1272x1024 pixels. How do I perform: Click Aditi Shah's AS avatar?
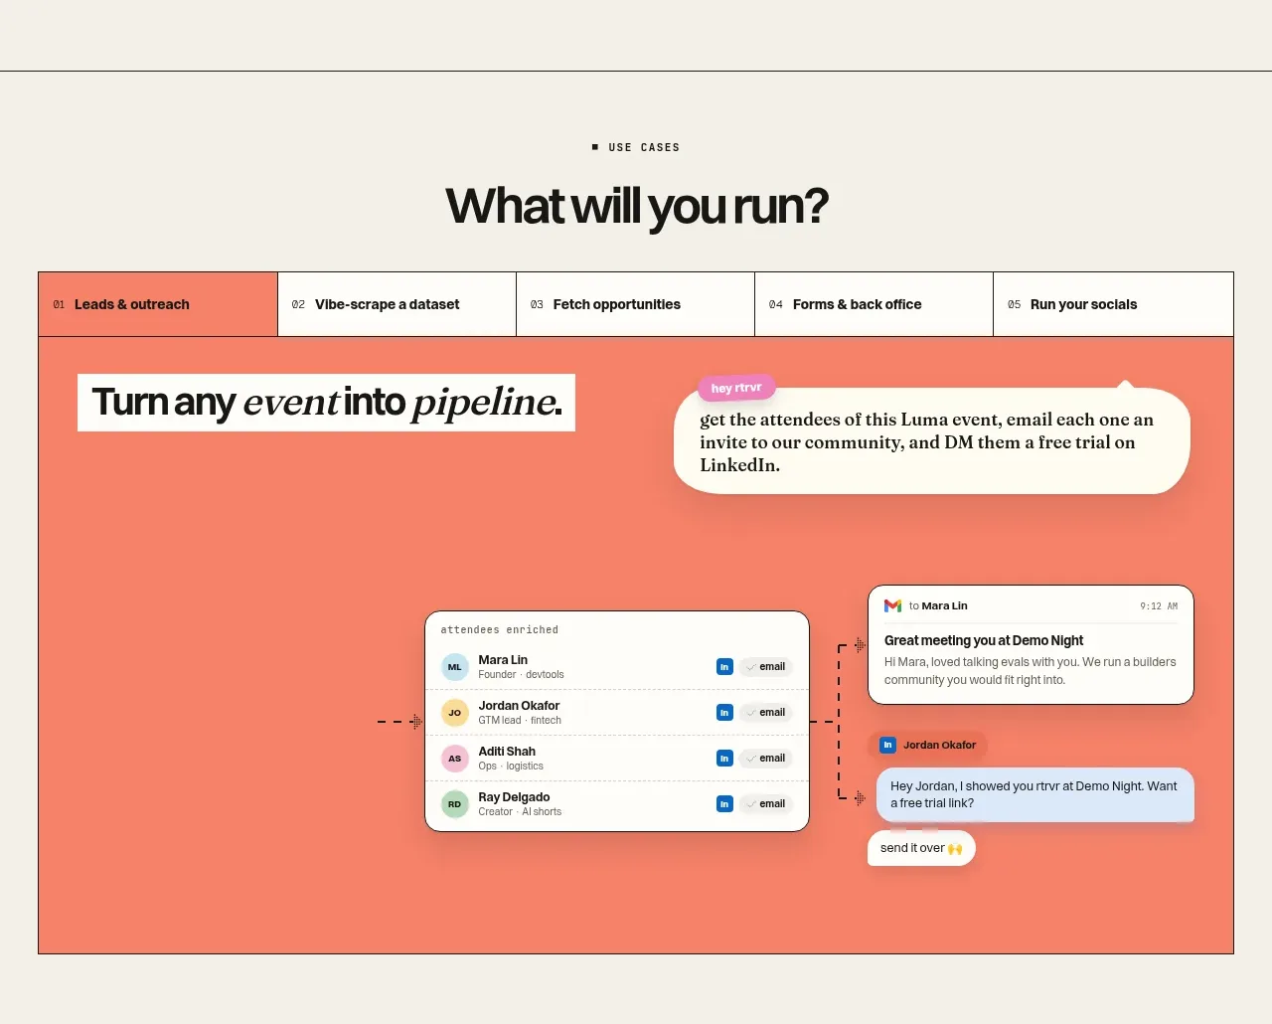454,759
